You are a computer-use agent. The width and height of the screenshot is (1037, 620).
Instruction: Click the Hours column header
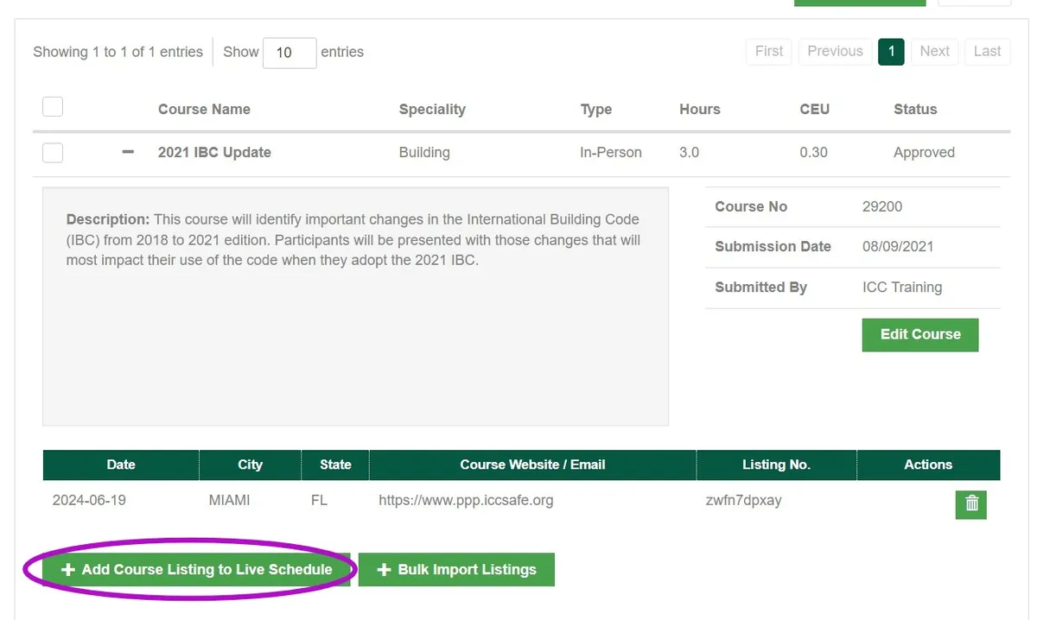699,110
